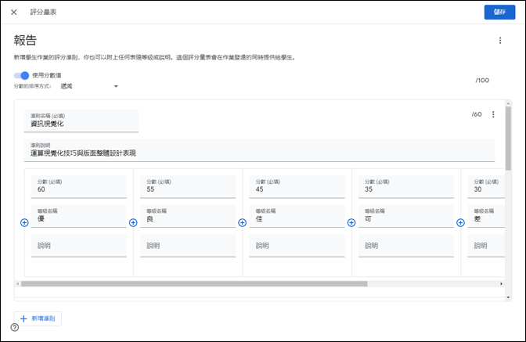Open the rubric more options menu beside 報告
The image size is (526, 342).
coord(500,41)
